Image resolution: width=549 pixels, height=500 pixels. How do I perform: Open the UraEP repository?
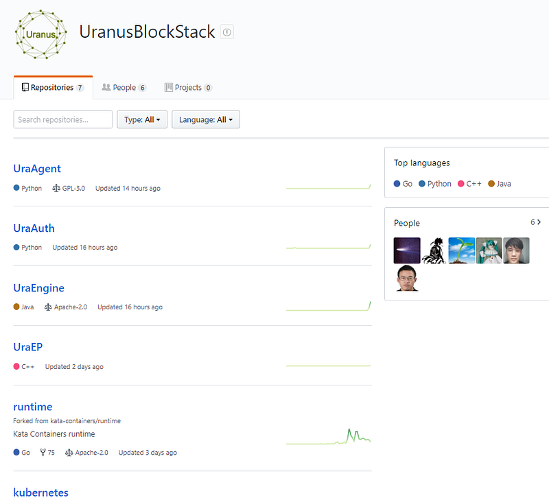[x=28, y=347]
